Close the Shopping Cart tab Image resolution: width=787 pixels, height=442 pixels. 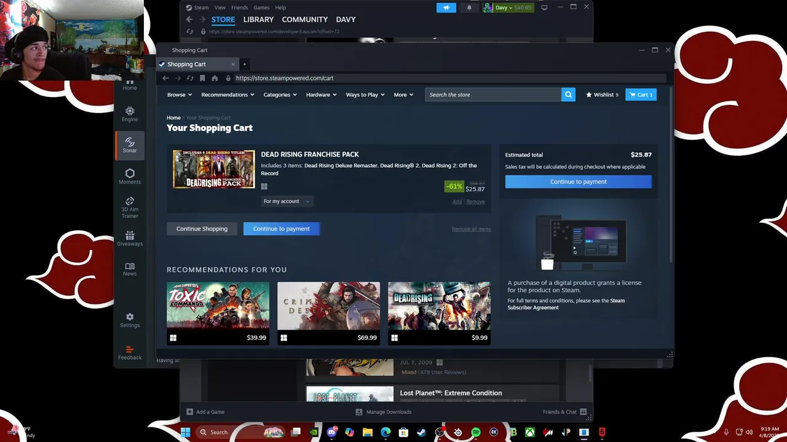pos(233,64)
